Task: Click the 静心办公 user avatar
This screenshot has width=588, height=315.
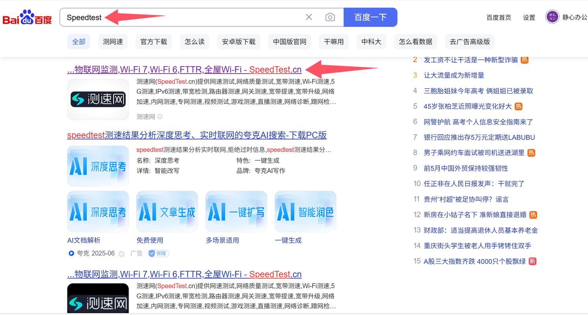Action: pyautogui.click(x=552, y=17)
